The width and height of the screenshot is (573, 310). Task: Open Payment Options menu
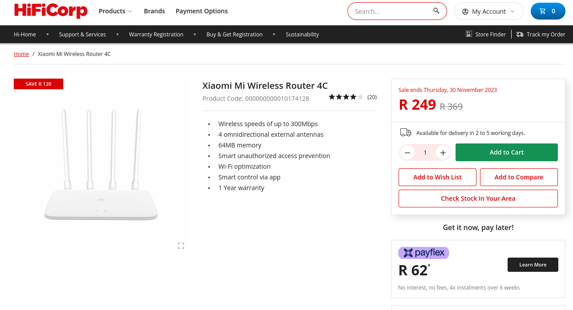pyautogui.click(x=202, y=11)
